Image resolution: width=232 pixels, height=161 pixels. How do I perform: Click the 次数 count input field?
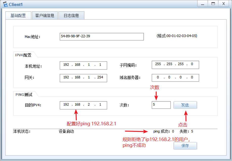tap(161, 105)
